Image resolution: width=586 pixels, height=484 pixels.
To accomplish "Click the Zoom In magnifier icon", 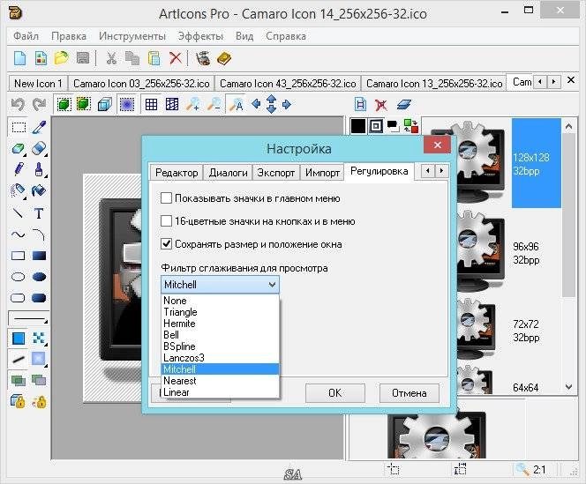I will tap(192, 105).
